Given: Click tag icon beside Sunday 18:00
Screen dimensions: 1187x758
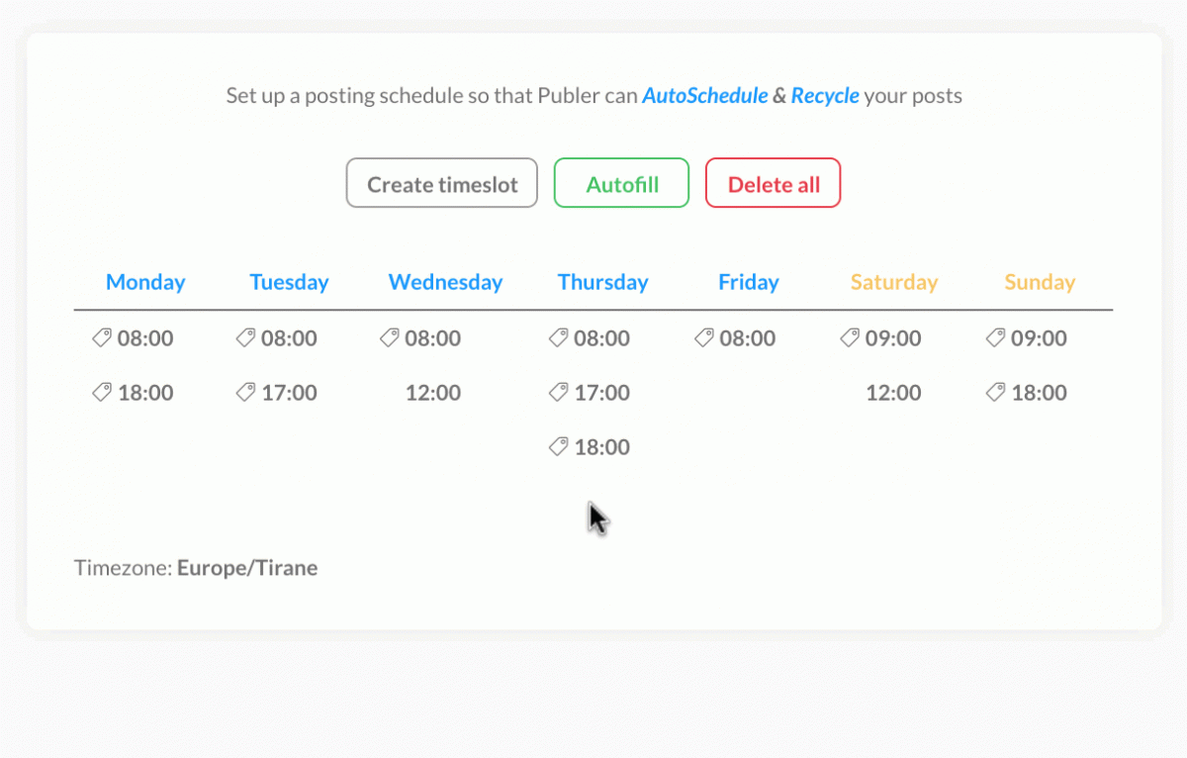Looking at the screenshot, I should (x=995, y=393).
